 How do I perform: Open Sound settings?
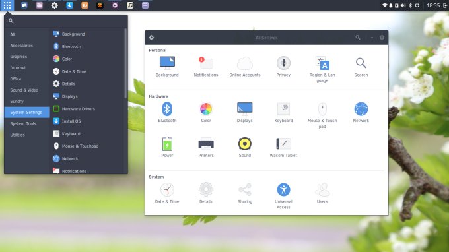tap(245, 147)
